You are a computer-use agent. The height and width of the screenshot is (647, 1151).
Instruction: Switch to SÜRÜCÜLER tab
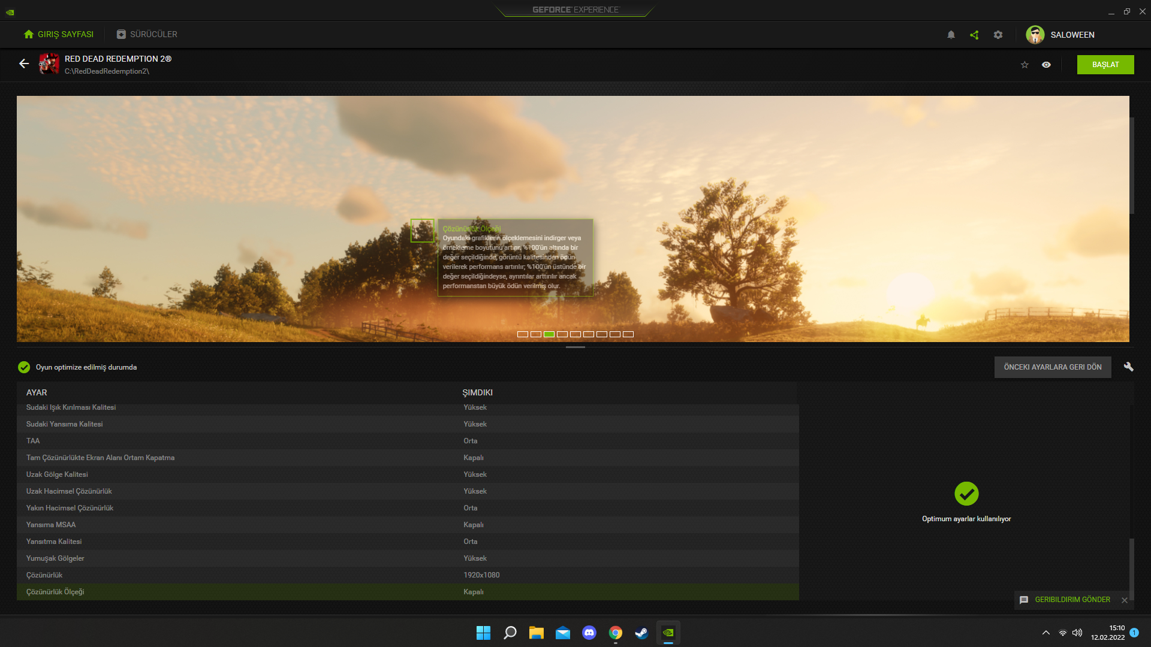pos(147,34)
